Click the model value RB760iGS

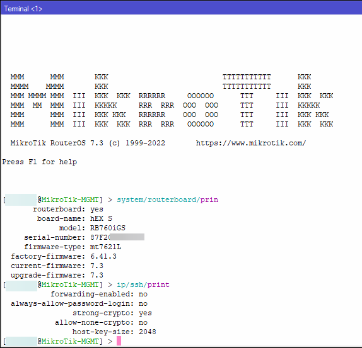[108, 228]
